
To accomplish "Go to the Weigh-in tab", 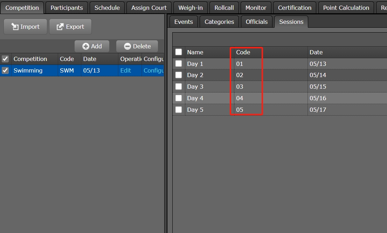I will [190, 8].
